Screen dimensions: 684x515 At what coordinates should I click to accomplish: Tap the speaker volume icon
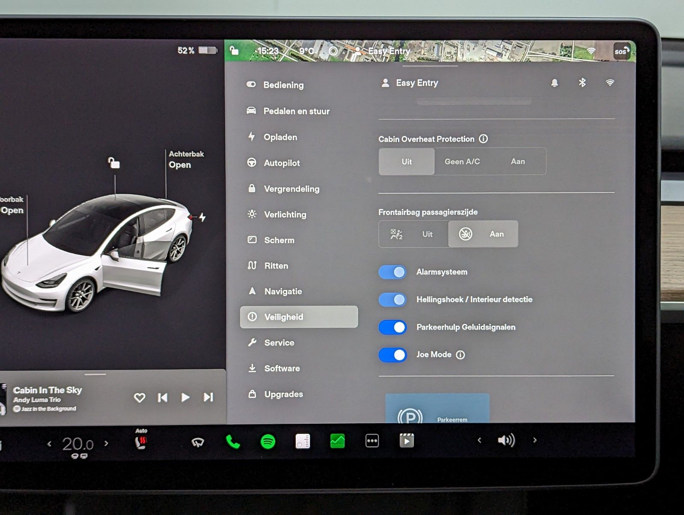[507, 440]
